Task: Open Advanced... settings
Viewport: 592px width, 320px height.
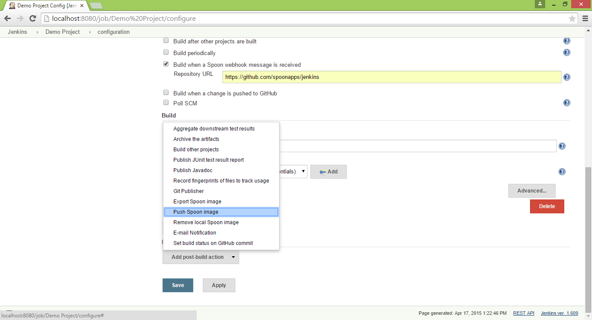Action: coord(532,191)
